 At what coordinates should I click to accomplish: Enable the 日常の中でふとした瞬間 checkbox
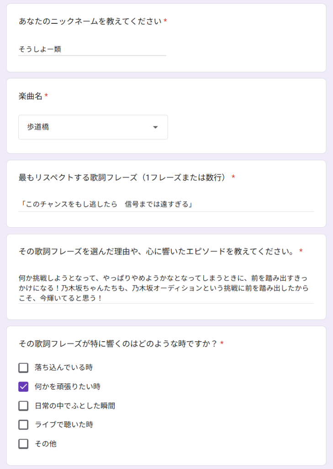point(23,406)
